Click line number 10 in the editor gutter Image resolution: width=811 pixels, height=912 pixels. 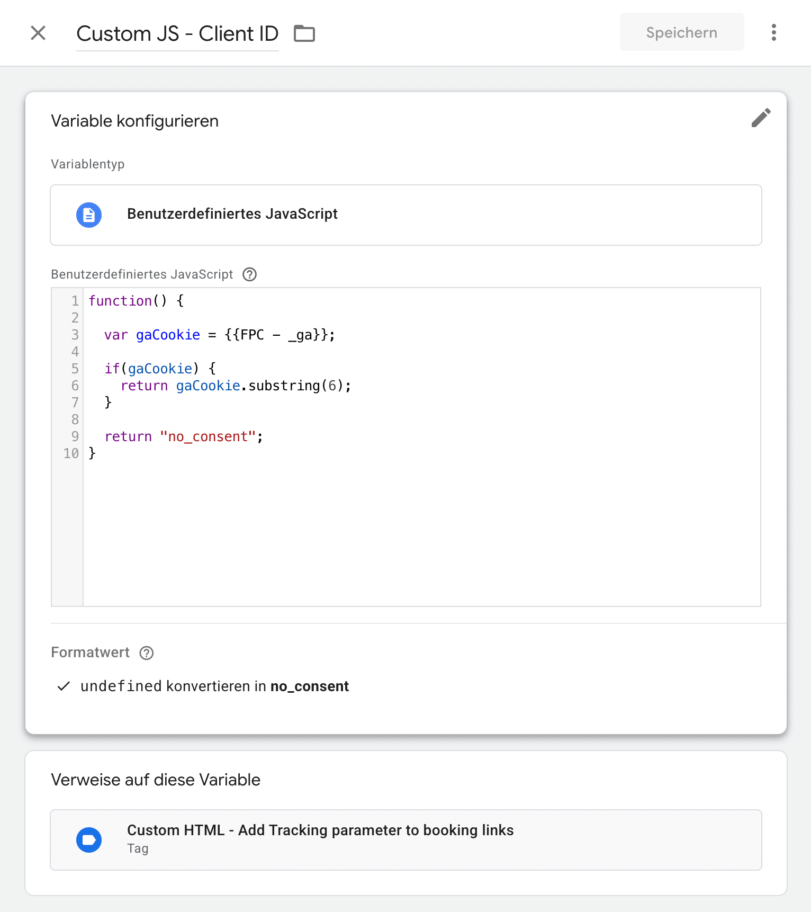coord(71,453)
